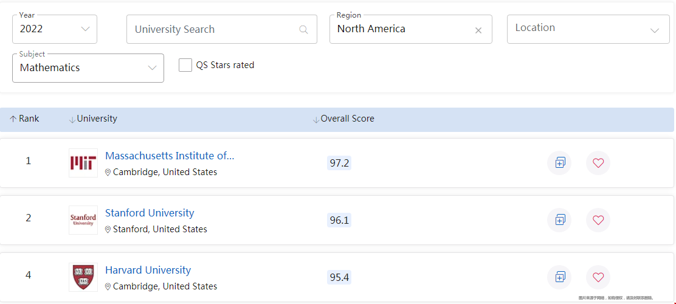Click the search magnifier icon in University Search

(x=303, y=29)
